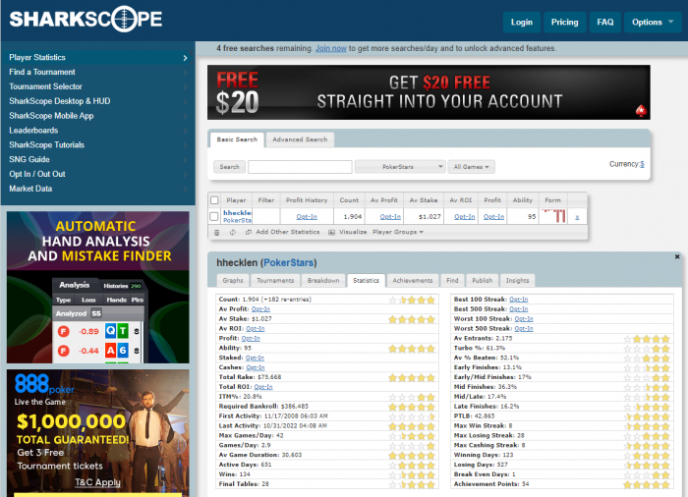Click the PokerStars spade icon in the banner
The image size is (688, 497).
(641, 111)
